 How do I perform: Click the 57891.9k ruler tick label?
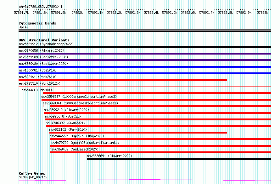tap(59, 13)
